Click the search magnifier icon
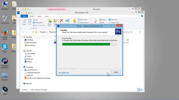The image size is (179, 100). pyautogui.click(x=140, y=32)
